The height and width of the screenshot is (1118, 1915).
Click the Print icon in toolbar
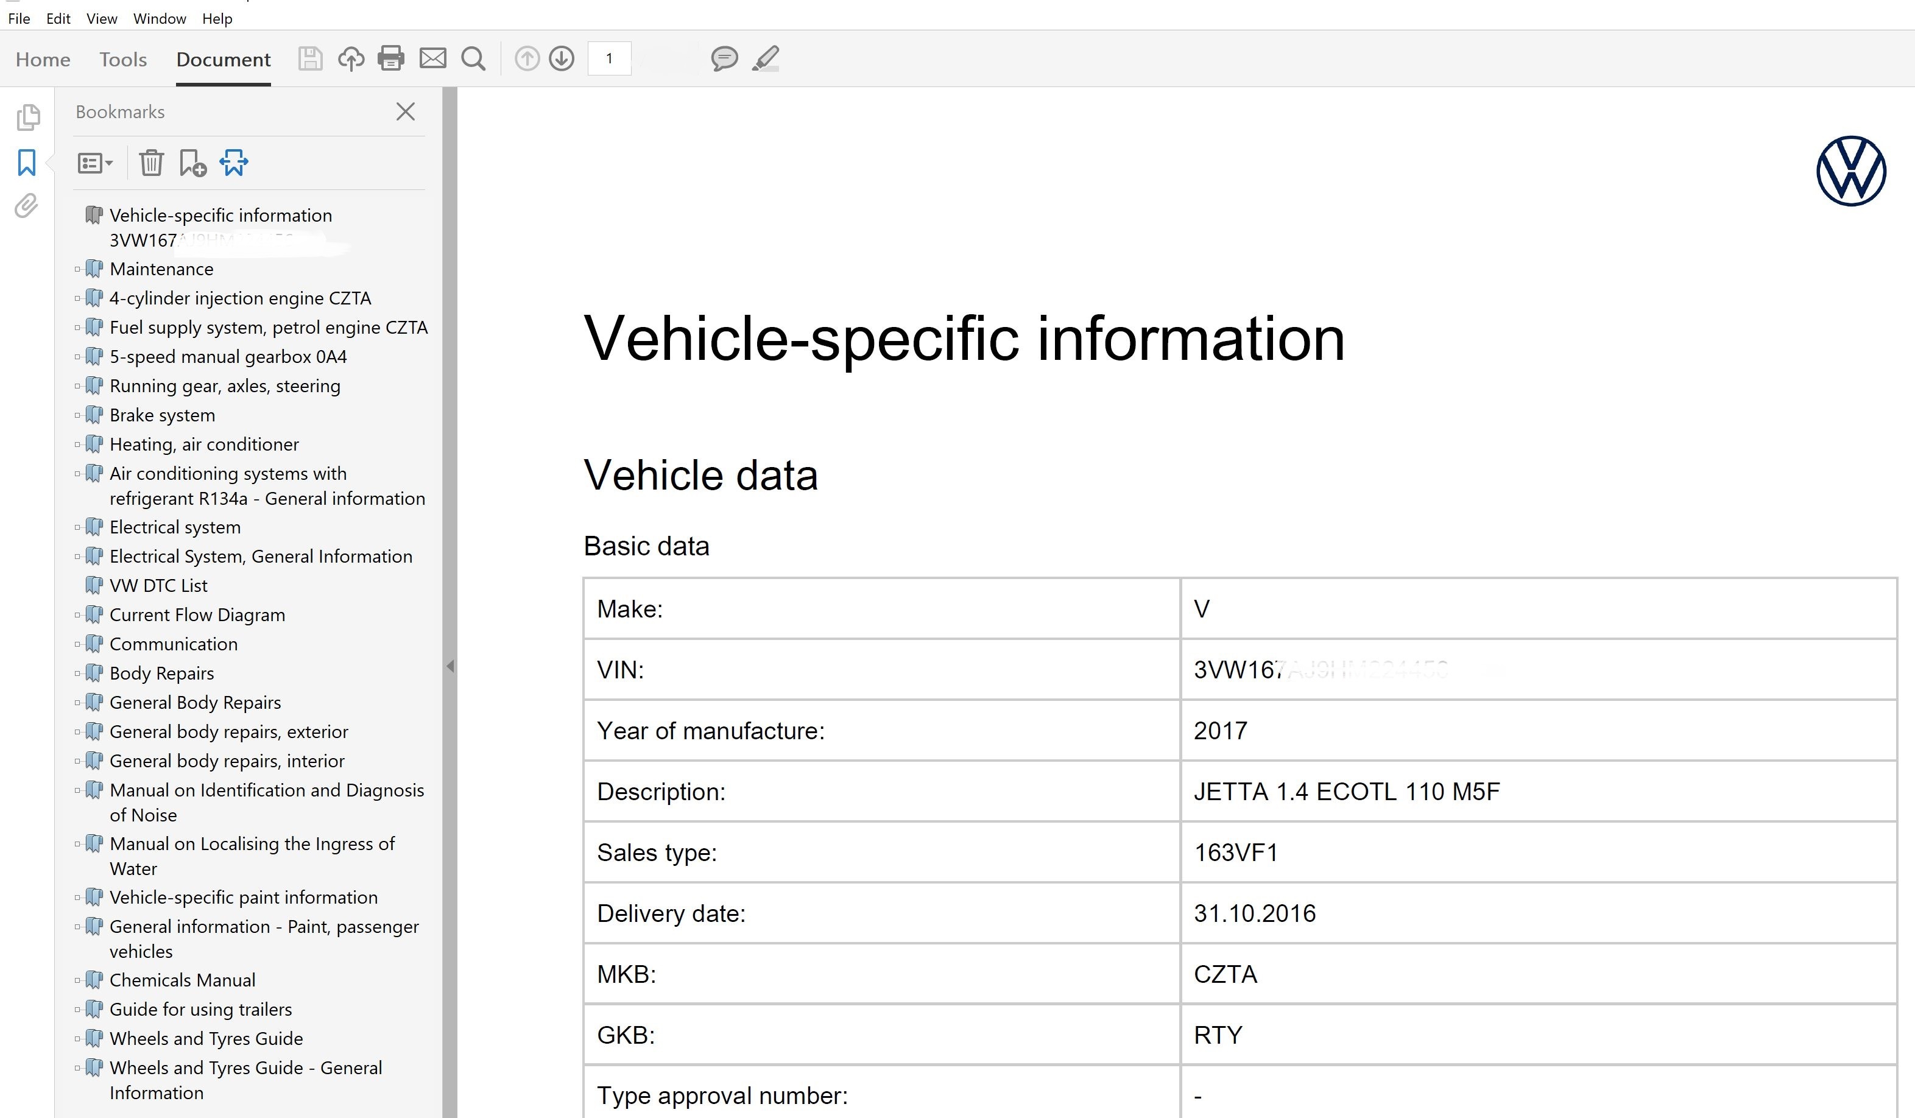tap(390, 58)
